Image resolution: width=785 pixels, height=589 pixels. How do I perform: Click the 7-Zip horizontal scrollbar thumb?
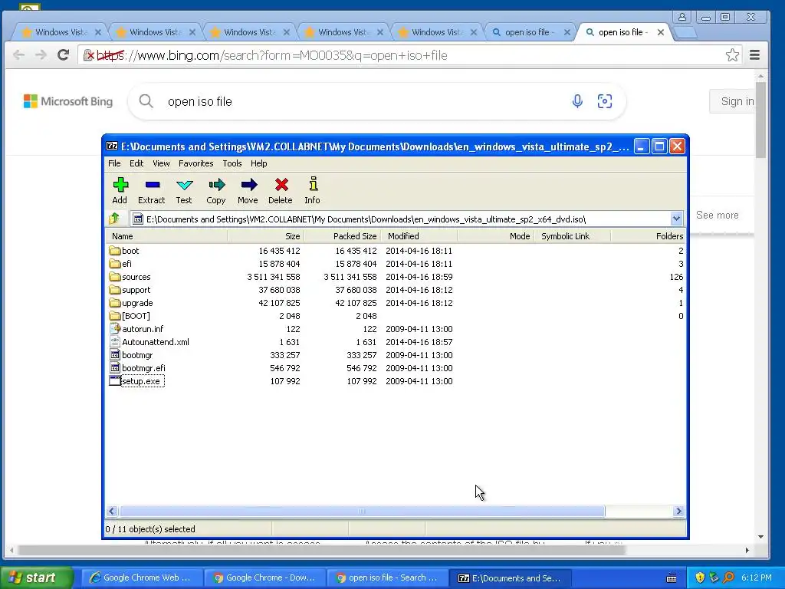tap(362, 511)
